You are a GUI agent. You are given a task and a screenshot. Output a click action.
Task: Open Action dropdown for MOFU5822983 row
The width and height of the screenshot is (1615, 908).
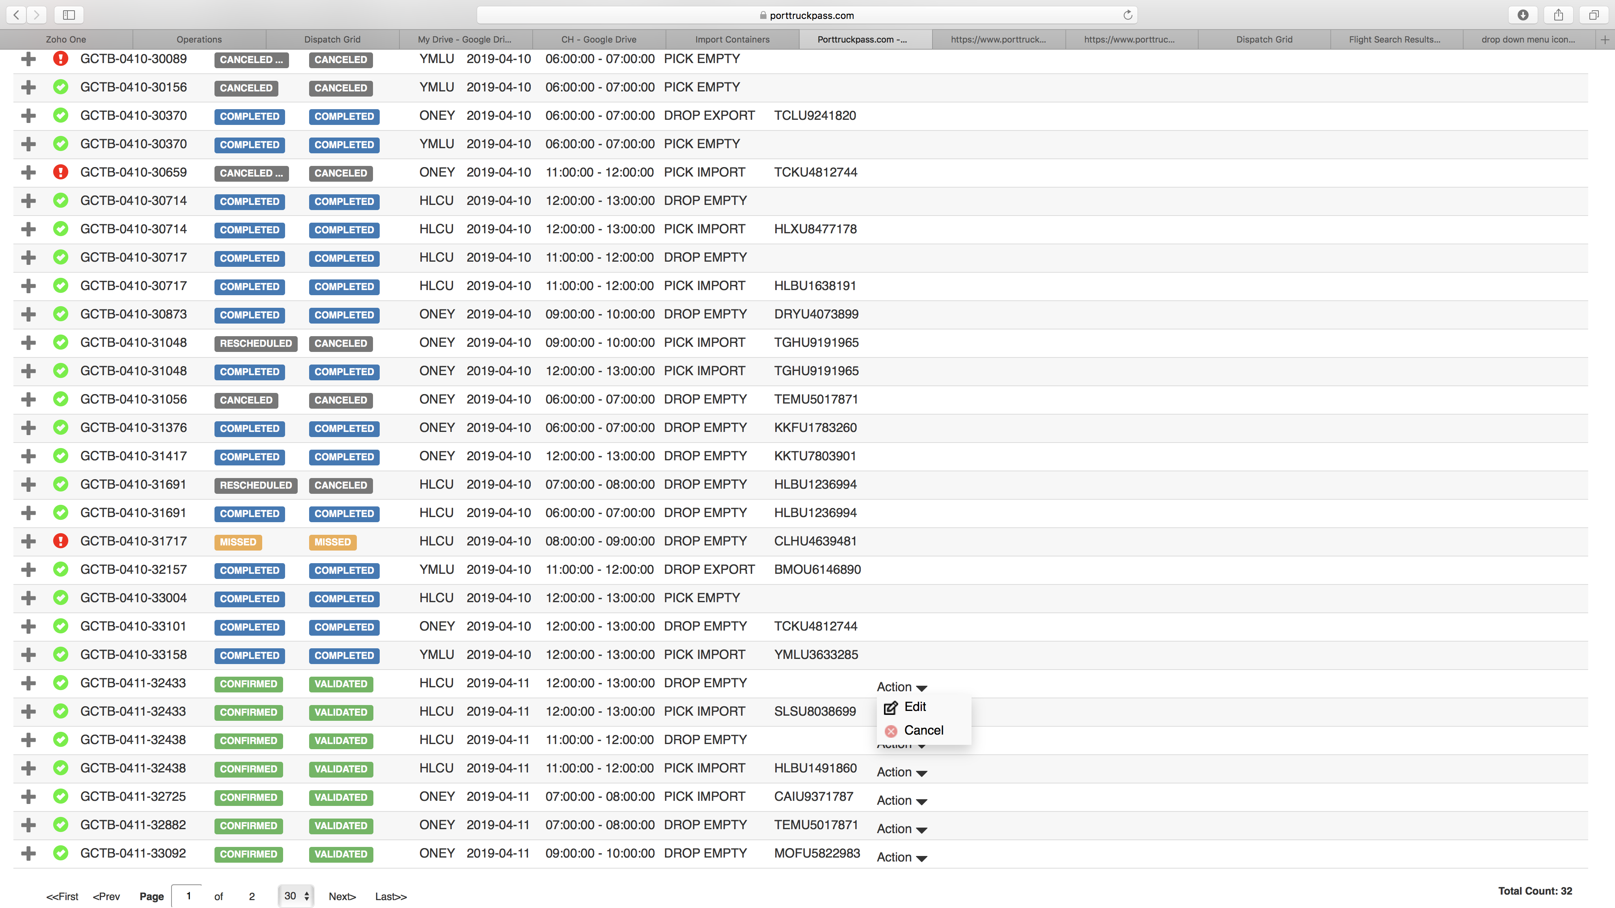click(902, 857)
